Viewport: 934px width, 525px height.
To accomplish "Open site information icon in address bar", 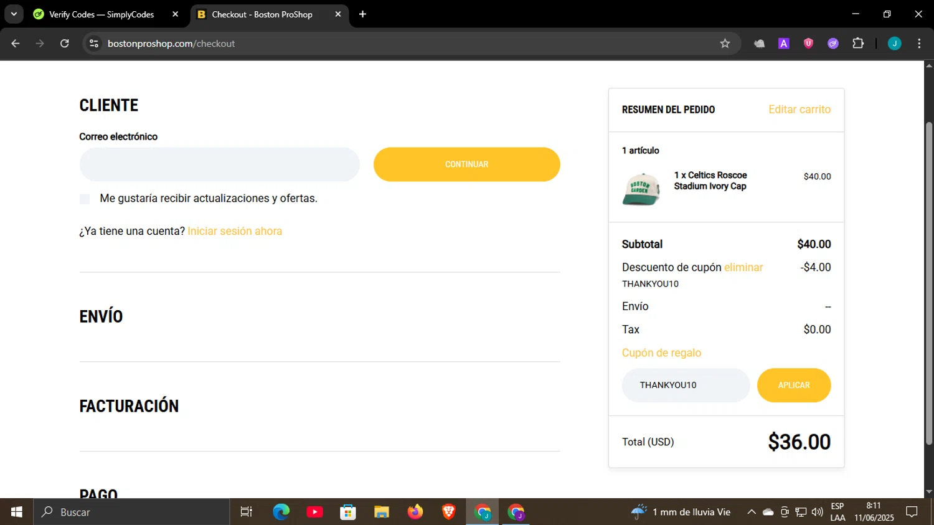I will point(94,44).
